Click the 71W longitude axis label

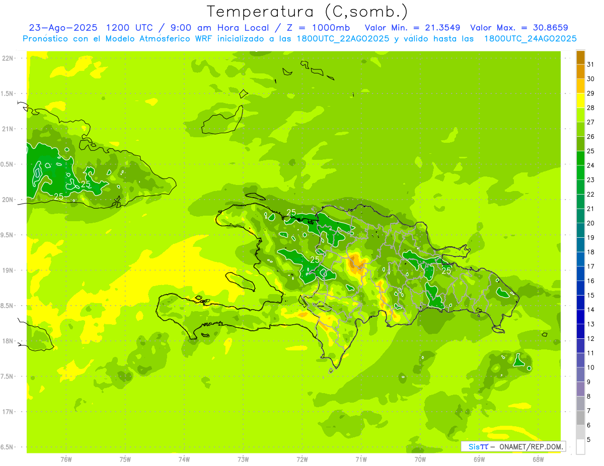361,459
